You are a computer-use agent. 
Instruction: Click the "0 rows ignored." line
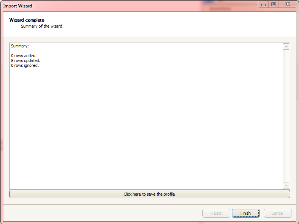[25, 65]
